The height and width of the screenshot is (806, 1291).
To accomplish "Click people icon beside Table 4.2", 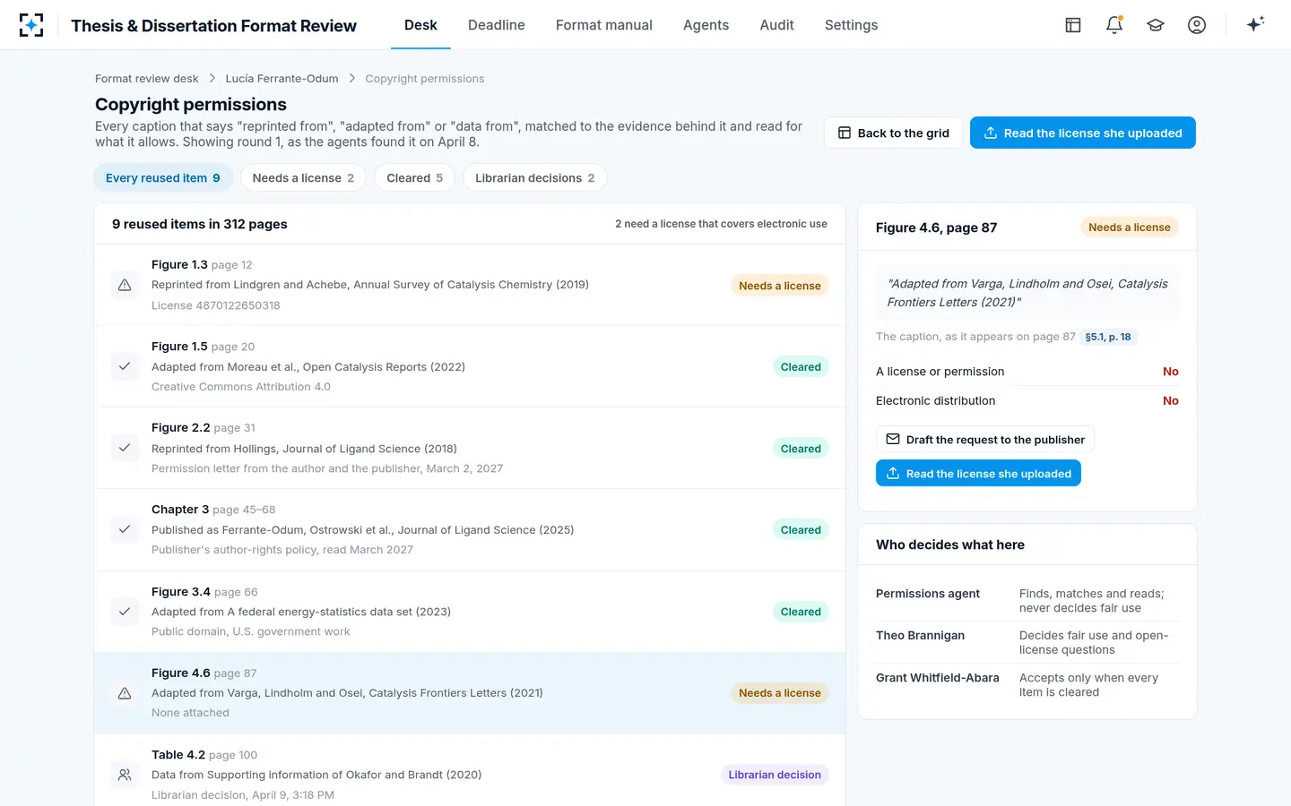I will click(125, 775).
